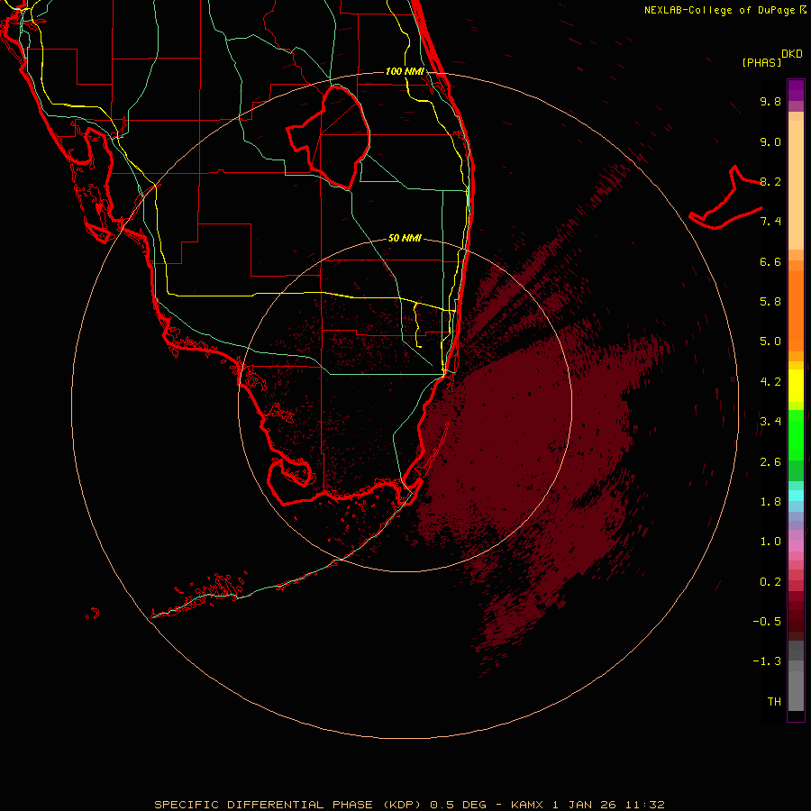This screenshot has height=811, width=811.
Task: Click the gray bottom legend color band
Action: [x=796, y=690]
